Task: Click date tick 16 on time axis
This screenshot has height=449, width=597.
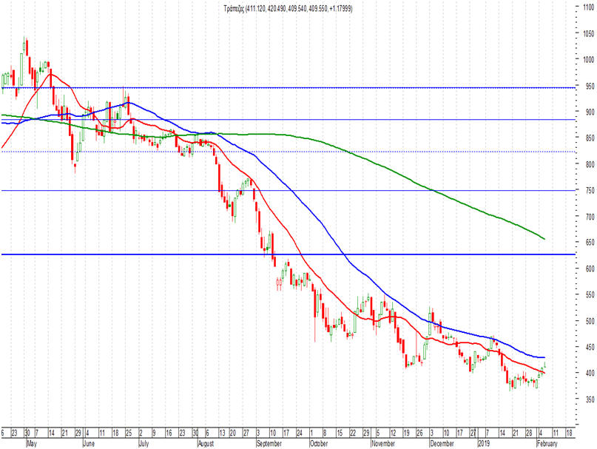Action: coord(169,433)
